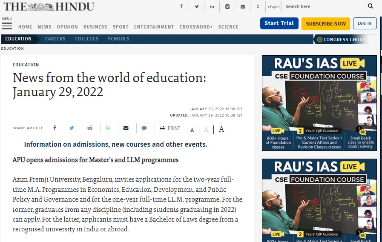The height and width of the screenshot is (242, 382).
Task: Select the largest font size A
Action: (221, 129)
